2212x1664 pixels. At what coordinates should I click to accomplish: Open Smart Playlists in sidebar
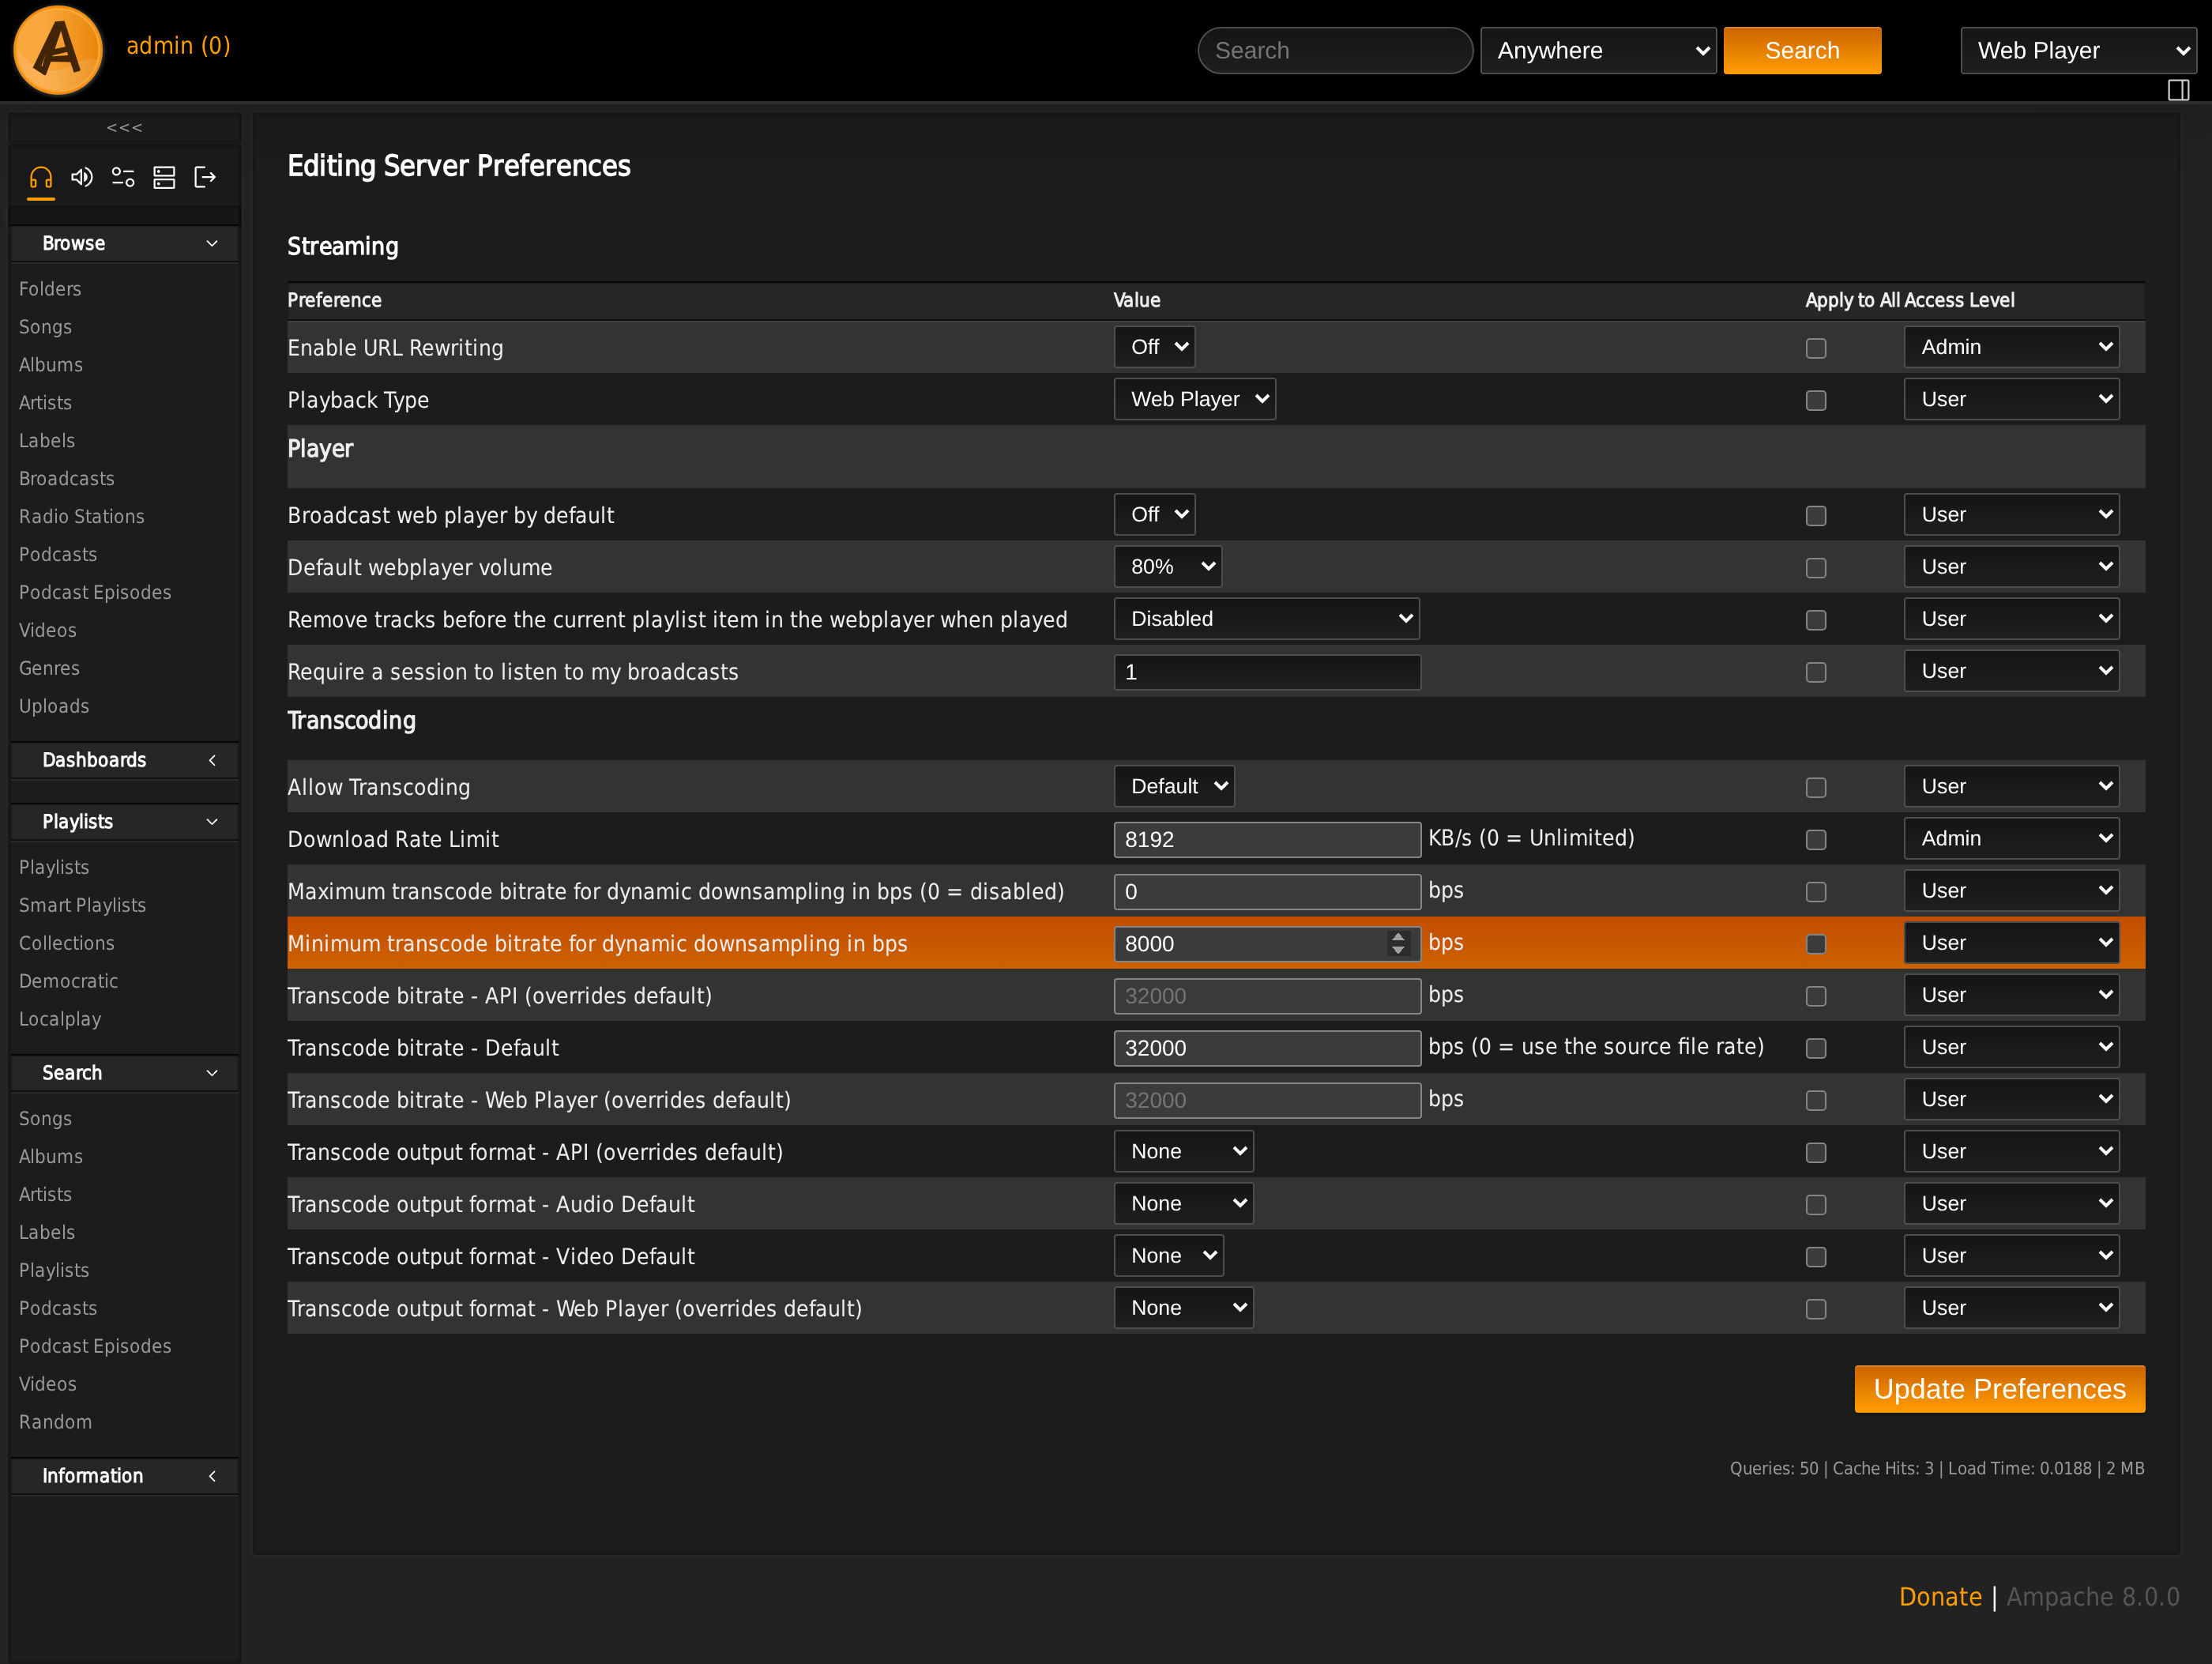(x=83, y=906)
